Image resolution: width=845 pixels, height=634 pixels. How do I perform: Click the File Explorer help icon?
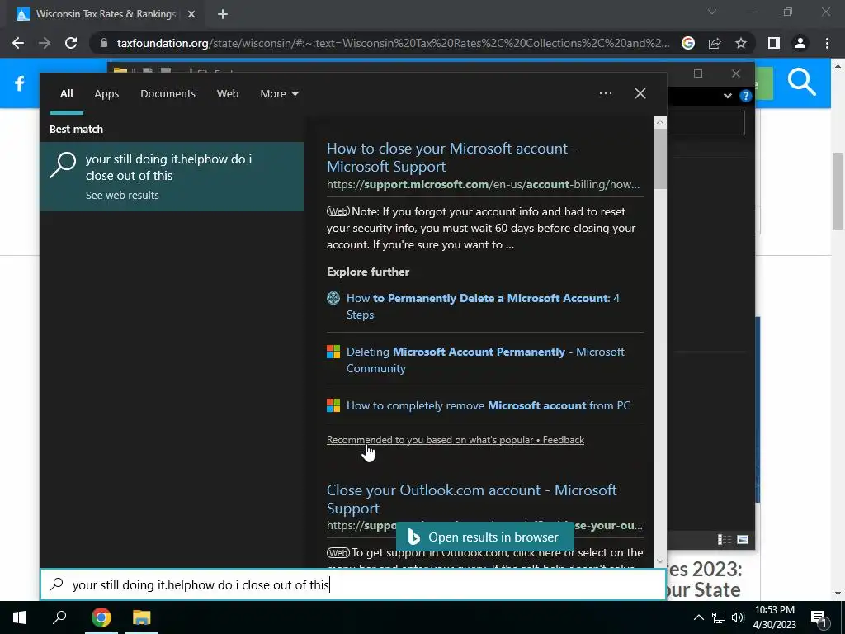point(745,96)
